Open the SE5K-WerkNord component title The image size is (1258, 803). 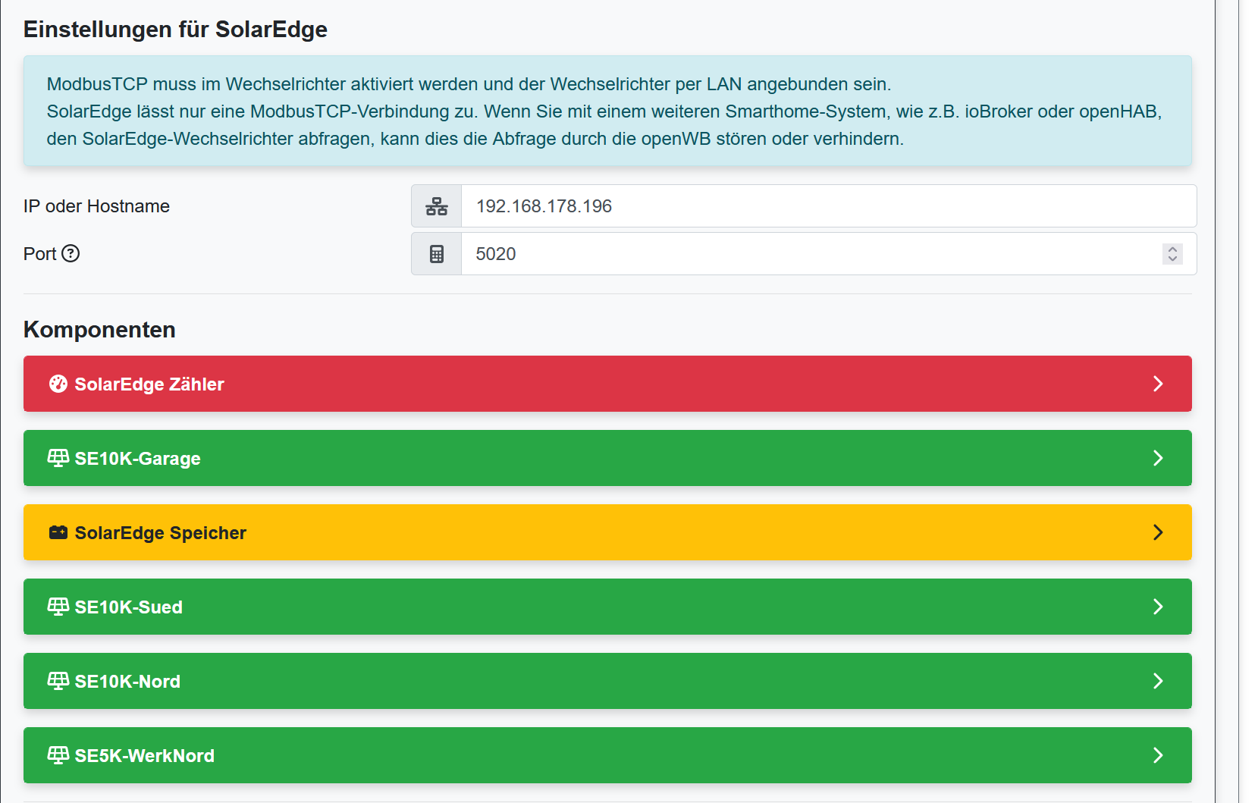coord(144,756)
